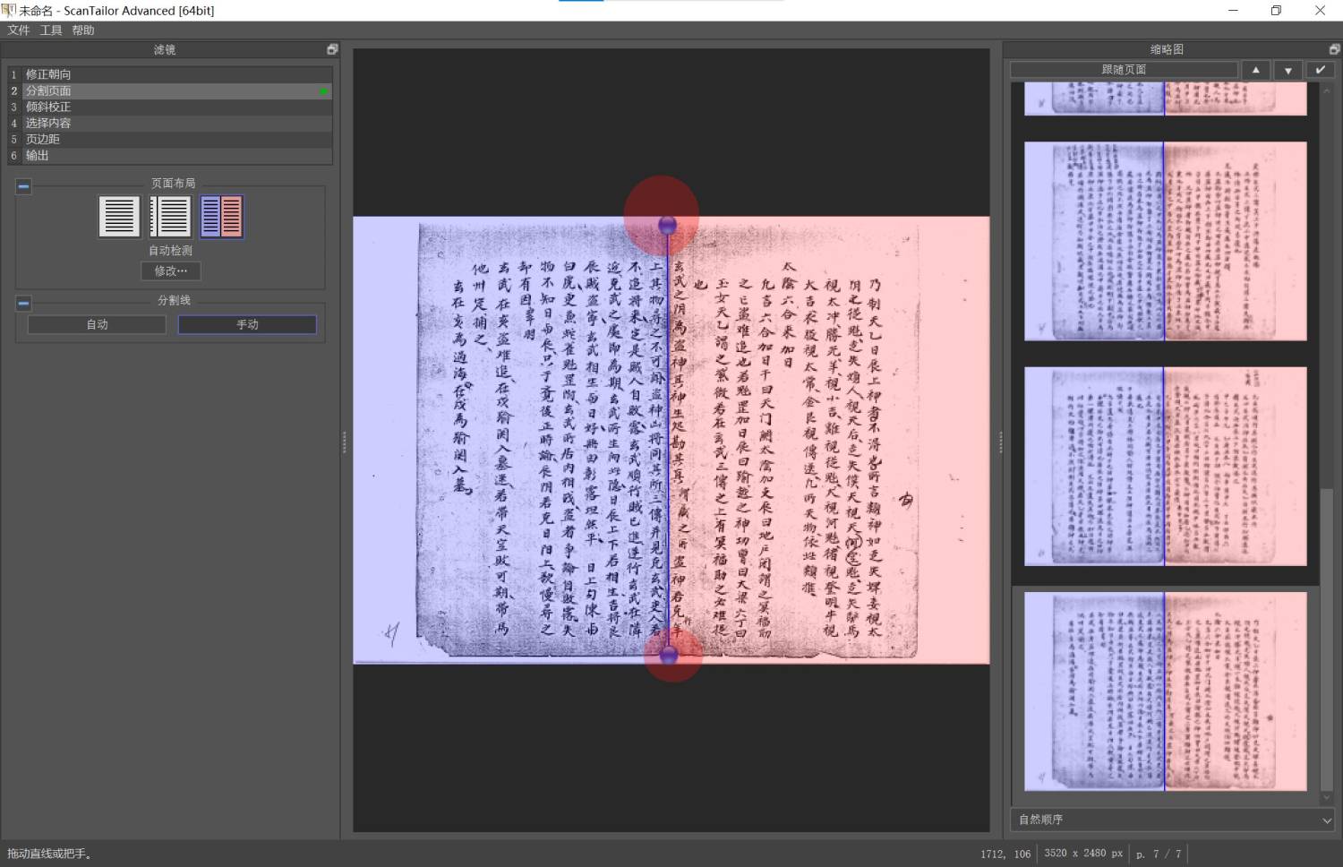Select the 倾斜校正 filter stage

[x=48, y=107]
